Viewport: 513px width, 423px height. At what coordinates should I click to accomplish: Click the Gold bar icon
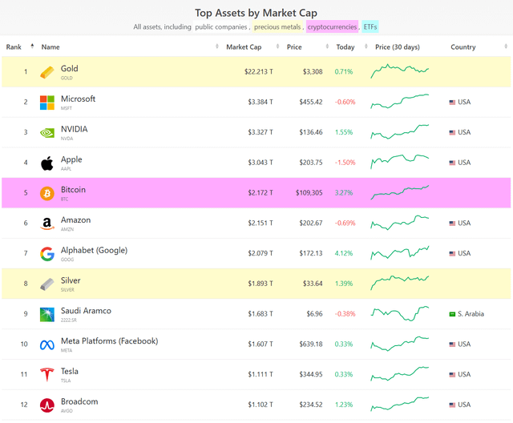pos(47,72)
